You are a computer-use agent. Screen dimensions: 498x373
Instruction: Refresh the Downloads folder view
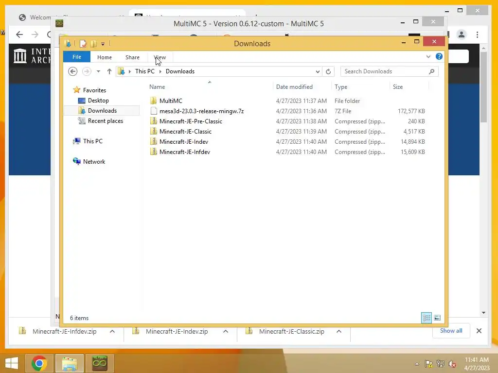[x=328, y=72]
